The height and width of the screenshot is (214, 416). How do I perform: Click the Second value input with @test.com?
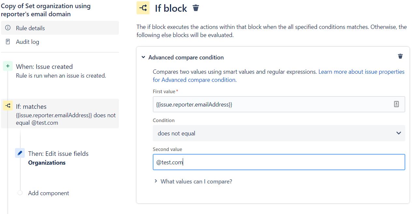(x=279, y=162)
